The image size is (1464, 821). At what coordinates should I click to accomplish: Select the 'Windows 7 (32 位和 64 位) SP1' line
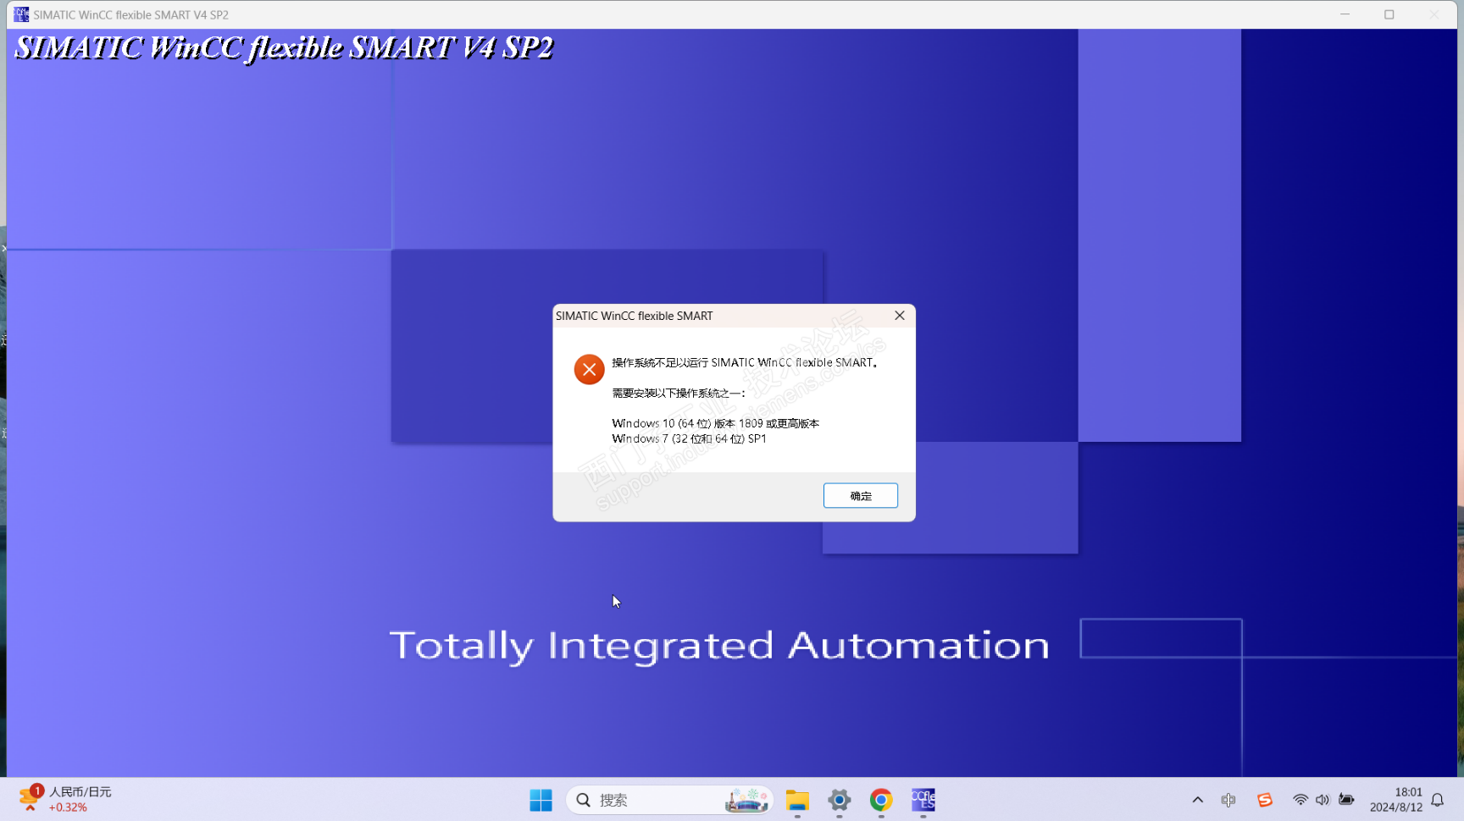point(689,438)
